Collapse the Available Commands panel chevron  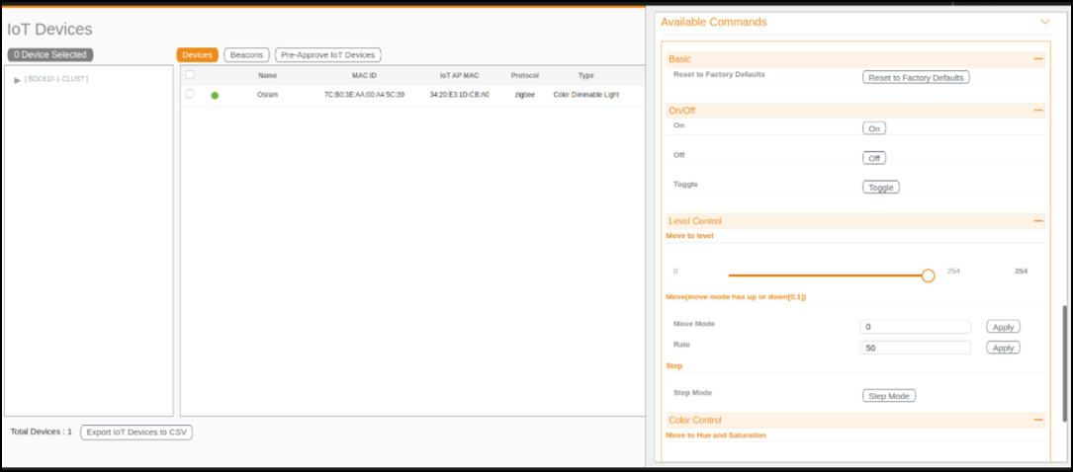[1045, 22]
